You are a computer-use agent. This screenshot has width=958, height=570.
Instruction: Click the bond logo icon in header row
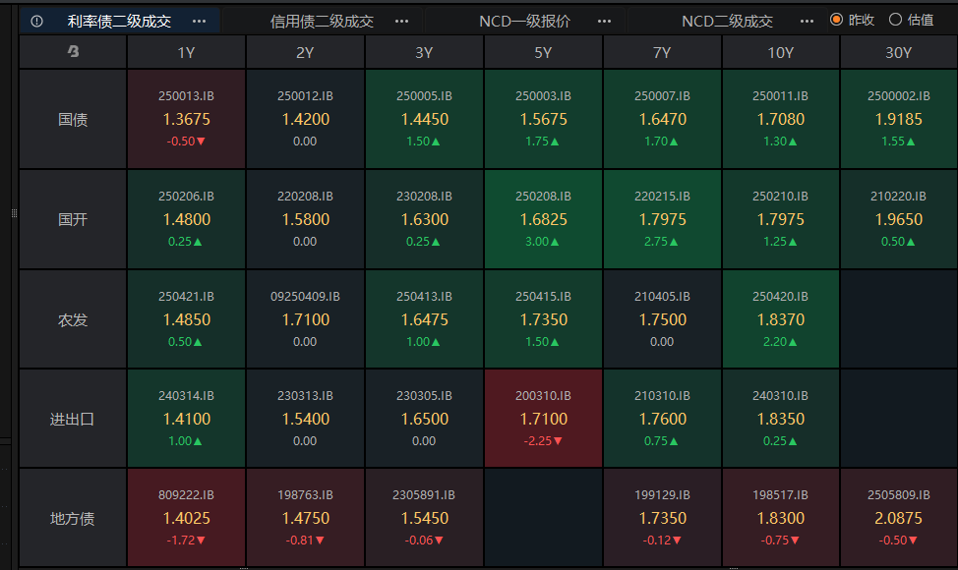tap(73, 53)
